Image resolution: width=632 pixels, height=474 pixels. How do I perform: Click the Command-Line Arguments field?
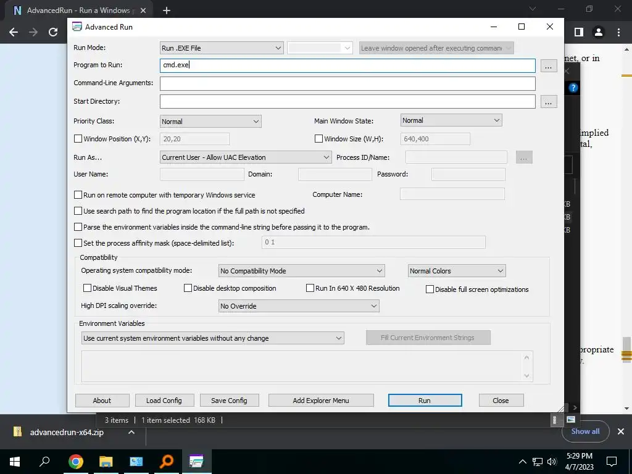coord(347,83)
